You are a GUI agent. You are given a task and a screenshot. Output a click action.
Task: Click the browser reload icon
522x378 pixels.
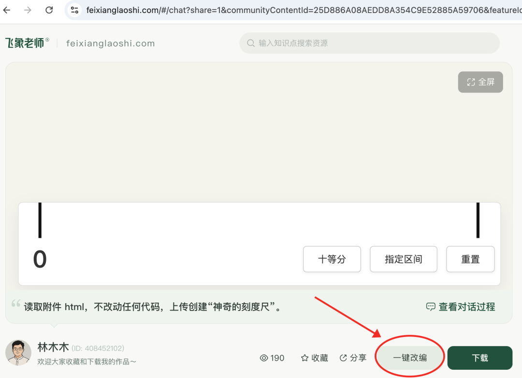49,10
